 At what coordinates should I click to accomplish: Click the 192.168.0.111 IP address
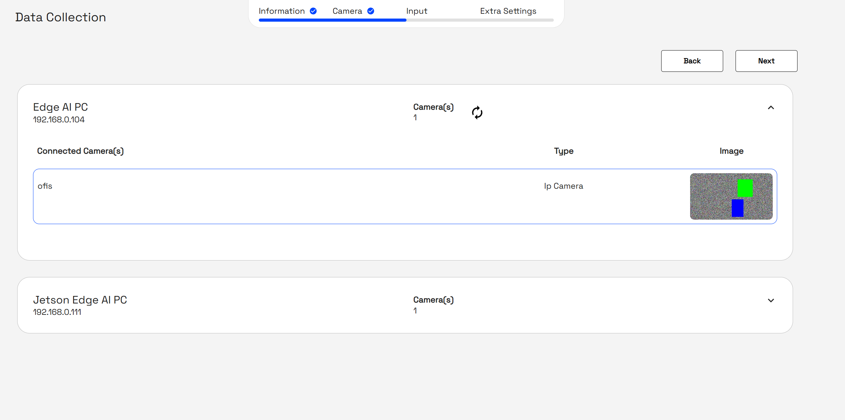57,312
